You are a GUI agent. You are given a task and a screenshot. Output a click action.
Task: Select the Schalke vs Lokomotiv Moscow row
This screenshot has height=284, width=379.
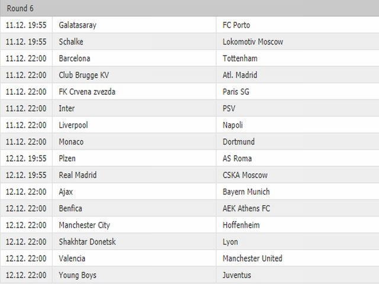[189, 41]
